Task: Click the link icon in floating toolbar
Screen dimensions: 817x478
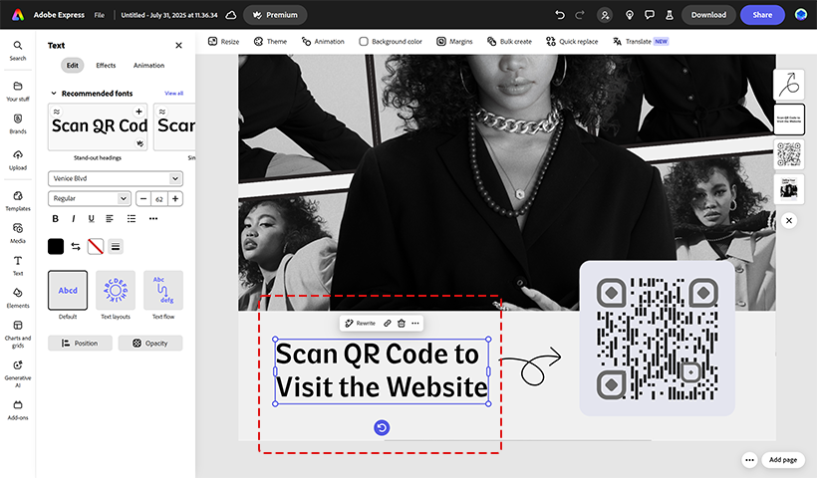Action: [x=388, y=324]
